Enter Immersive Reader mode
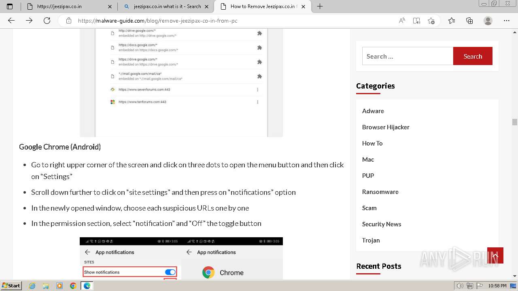The height and width of the screenshot is (291, 518). (x=416, y=21)
